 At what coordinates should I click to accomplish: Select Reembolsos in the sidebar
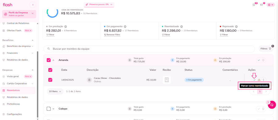click(x=18, y=90)
